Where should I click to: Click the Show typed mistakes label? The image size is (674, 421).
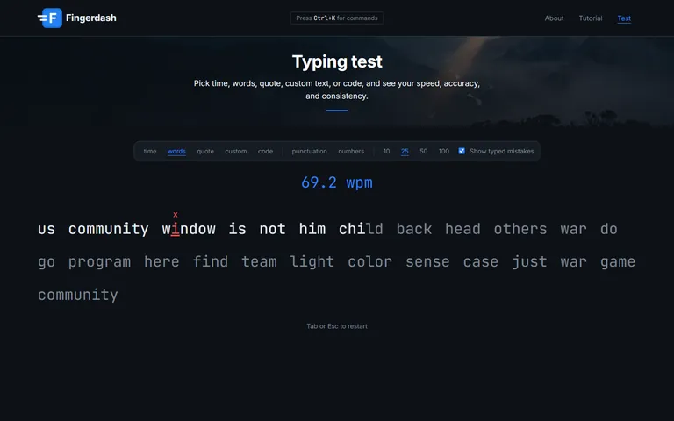point(502,151)
